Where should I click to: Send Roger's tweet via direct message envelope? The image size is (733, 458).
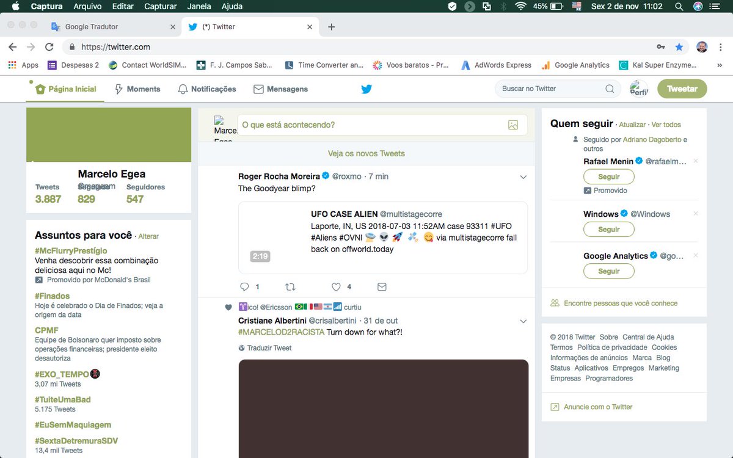click(382, 286)
